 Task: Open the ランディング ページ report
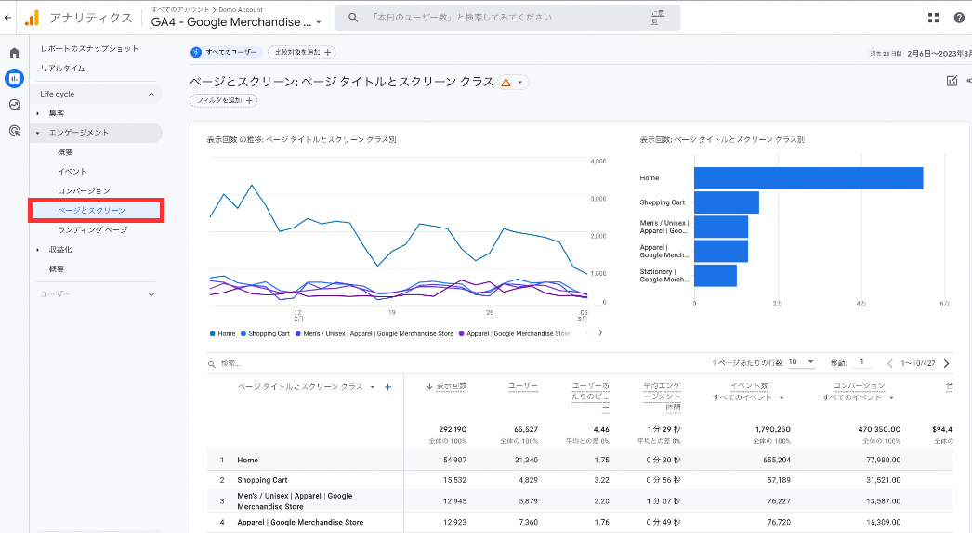tap(92, 230)
